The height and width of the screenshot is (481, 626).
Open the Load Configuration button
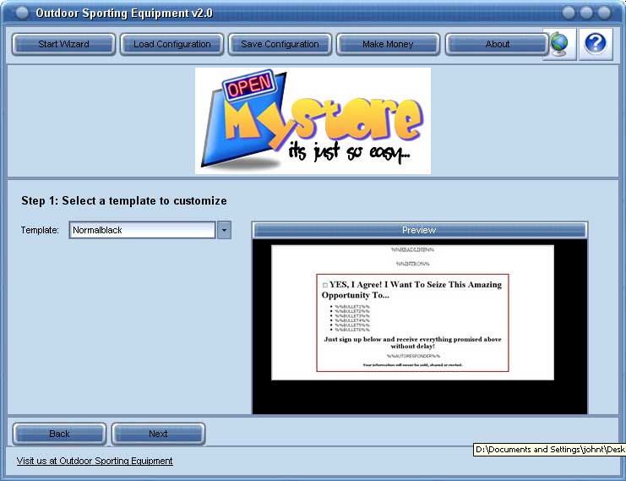(172, 44)
